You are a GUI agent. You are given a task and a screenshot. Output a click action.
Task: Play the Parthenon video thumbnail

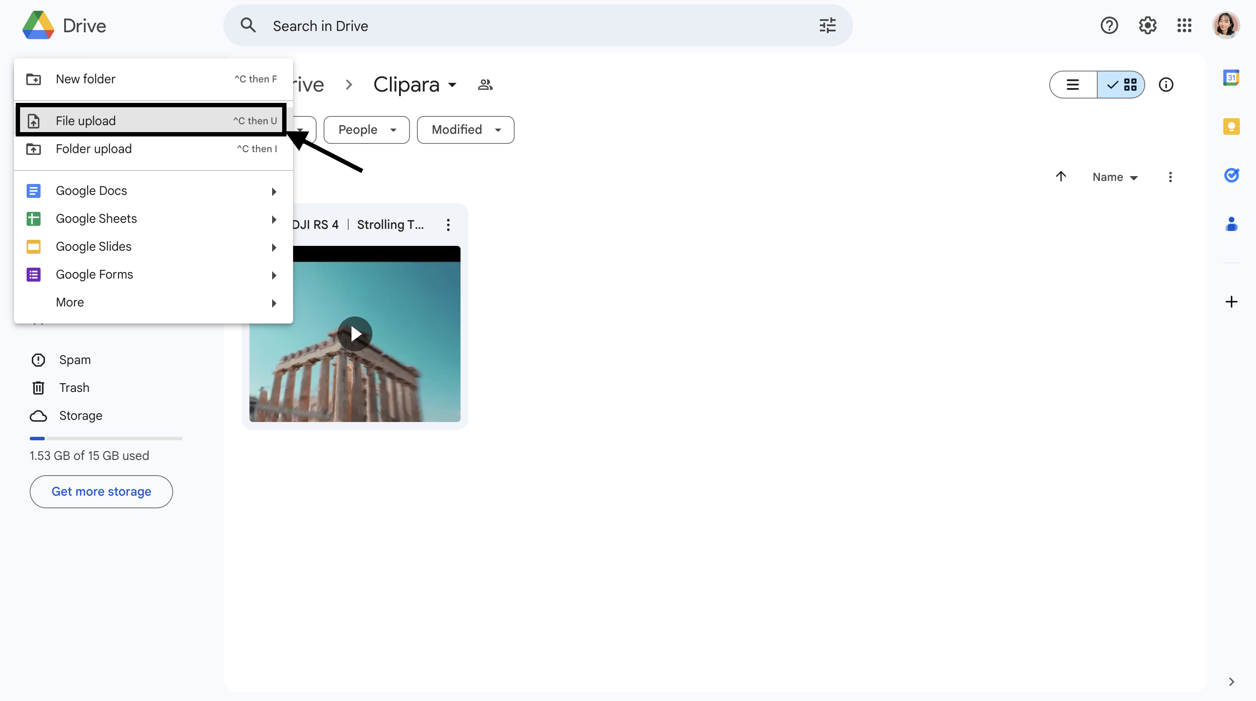355,334
